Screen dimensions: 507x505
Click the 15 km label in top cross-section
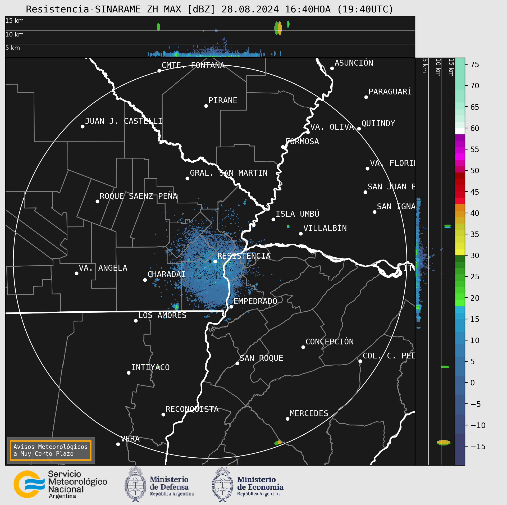click(x=15, y=21)
